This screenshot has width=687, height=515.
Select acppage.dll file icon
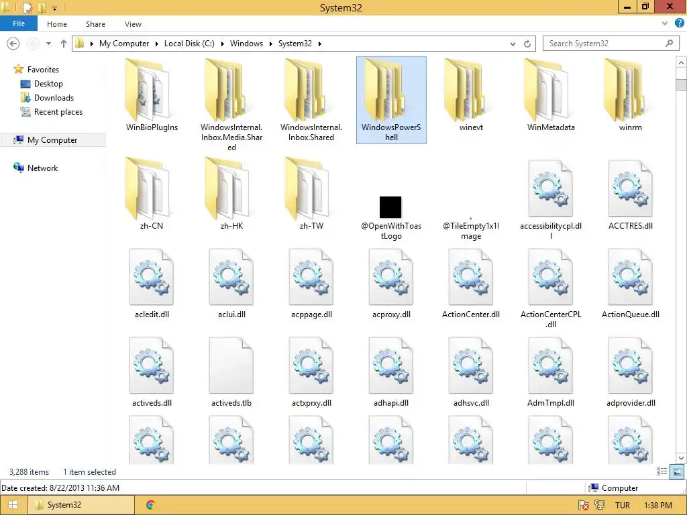pyautogui.click(x=311, y=277)
